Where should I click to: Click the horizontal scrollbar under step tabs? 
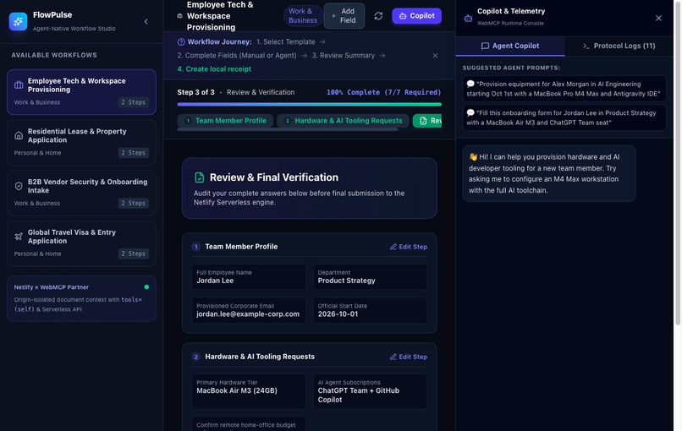tap(287, 129)
